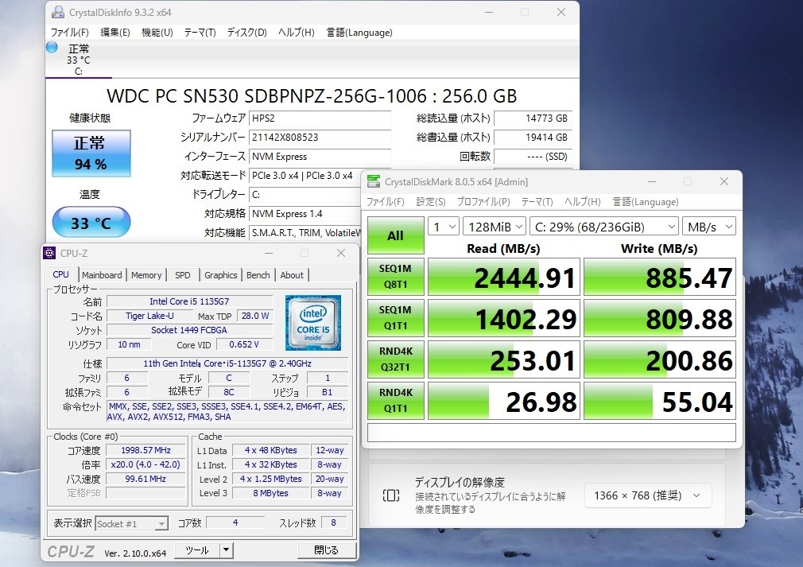Click the CPU-Z app icon in title bar
The image size is (803, 567).
click(49, 253)
